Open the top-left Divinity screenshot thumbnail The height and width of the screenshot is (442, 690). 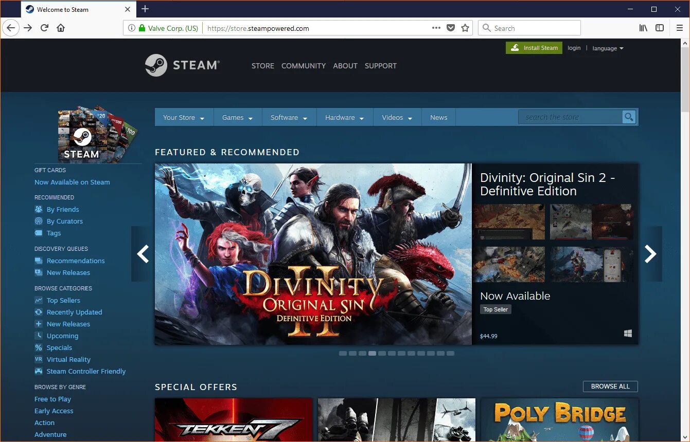click(509, 222)
